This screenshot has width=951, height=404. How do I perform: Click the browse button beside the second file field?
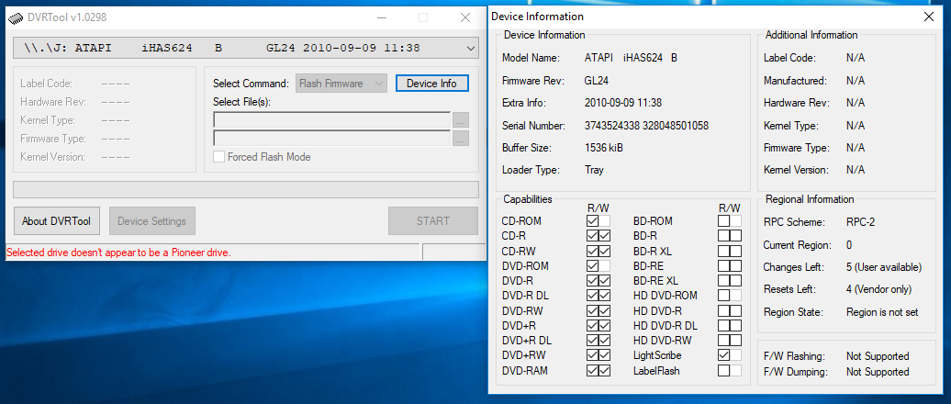460,139
